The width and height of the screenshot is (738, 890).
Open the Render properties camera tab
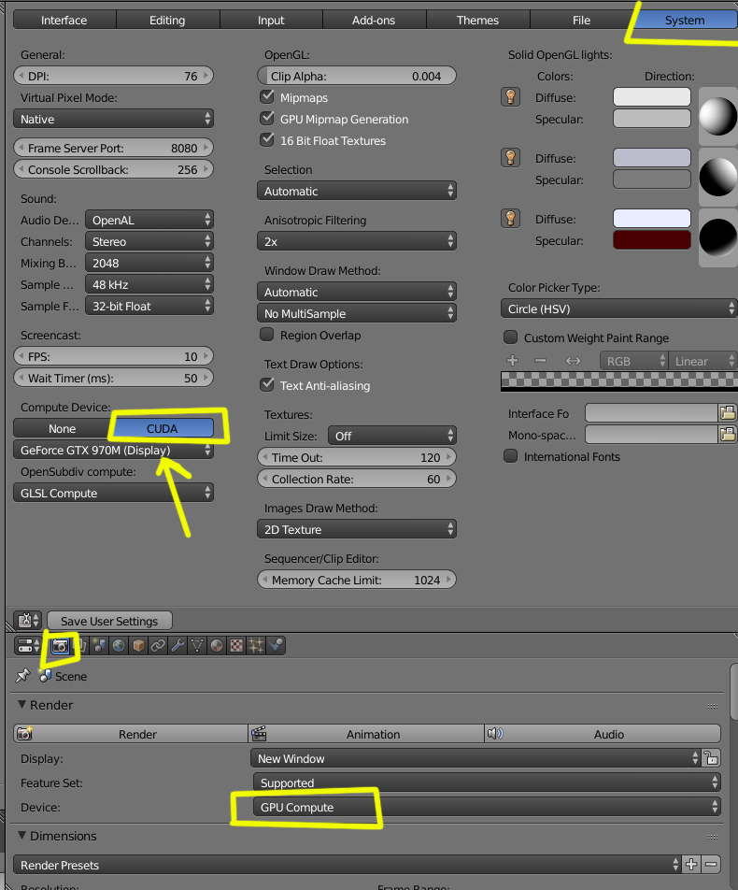60,646
